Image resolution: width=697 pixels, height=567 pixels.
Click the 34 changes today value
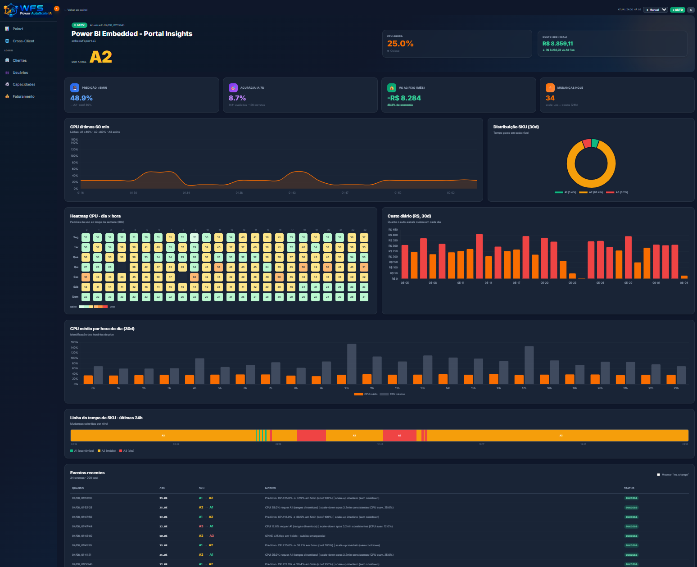click(x=550, y=98)
